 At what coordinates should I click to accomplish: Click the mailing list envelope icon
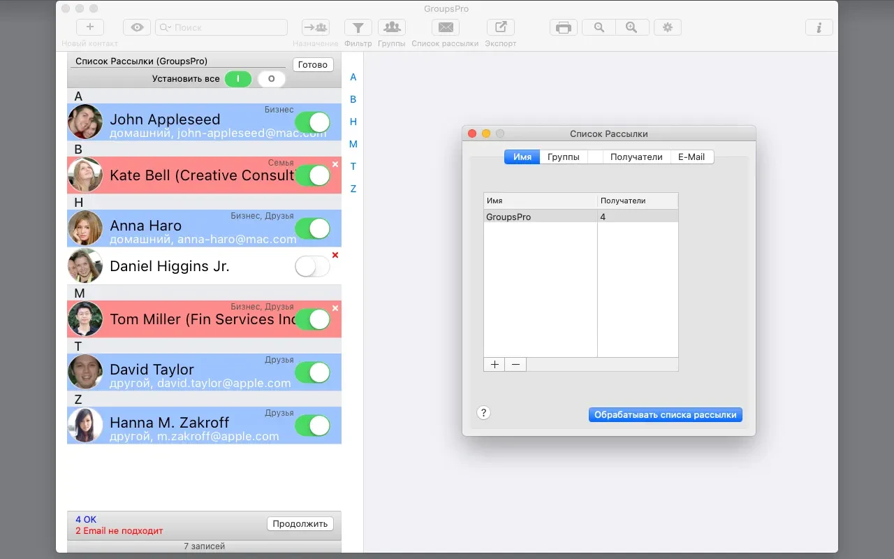click(x=445, y=27)
